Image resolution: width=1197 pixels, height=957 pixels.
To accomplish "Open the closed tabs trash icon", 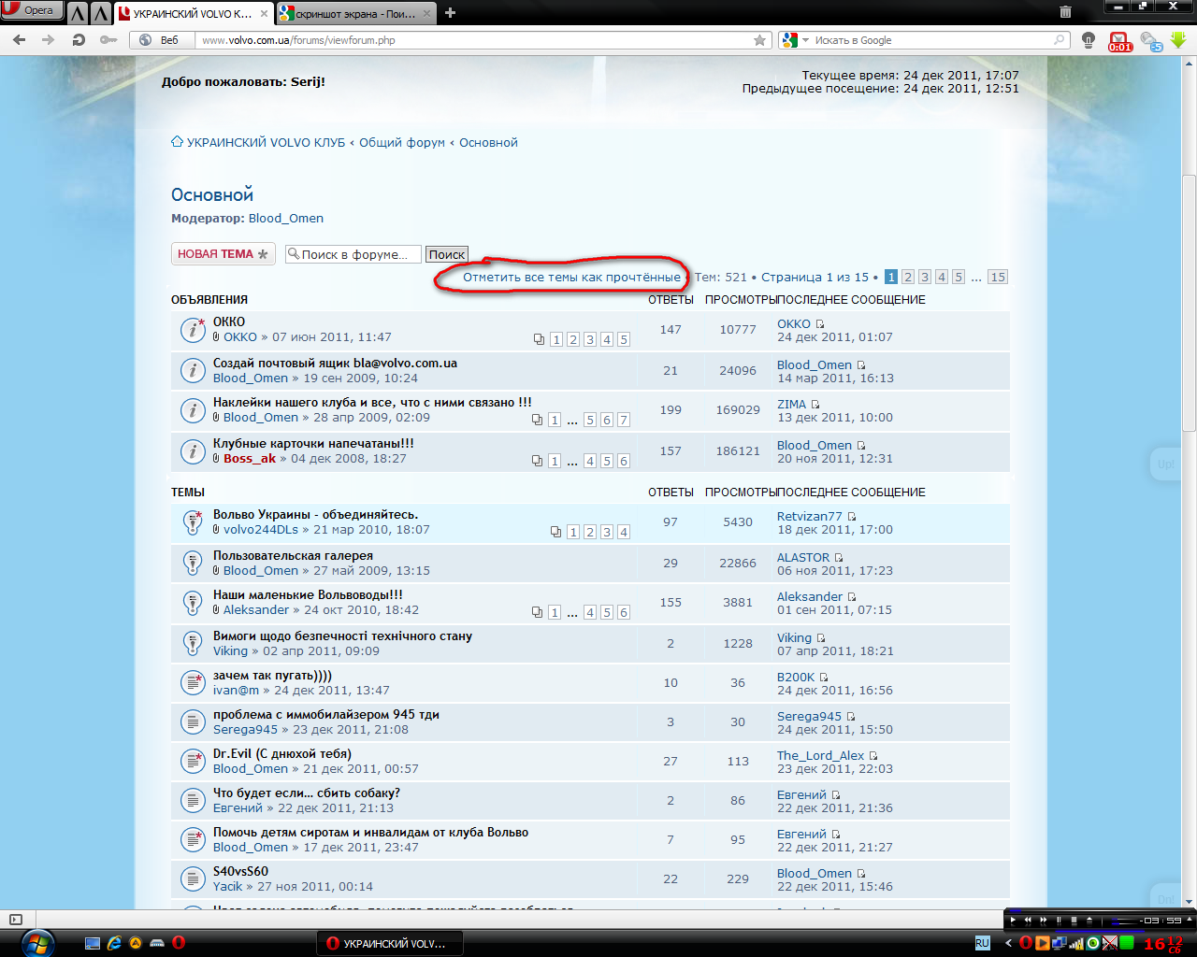I will pyautogui.click(x=1064, y=12).
